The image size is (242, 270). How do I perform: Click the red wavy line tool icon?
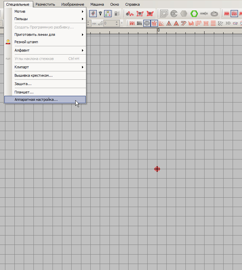[130, 14]
